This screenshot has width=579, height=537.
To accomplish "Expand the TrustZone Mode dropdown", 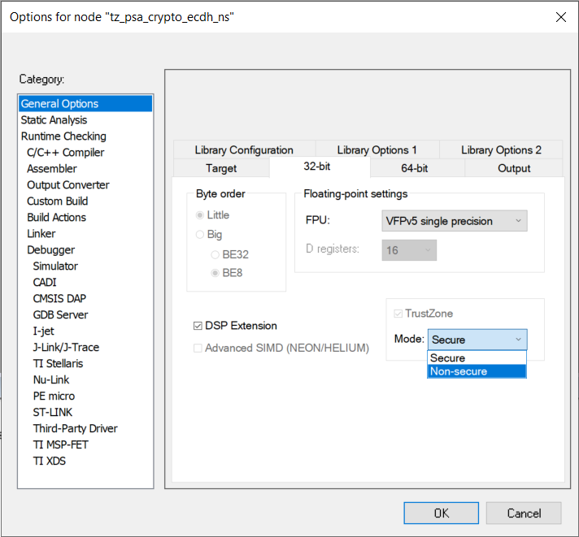I will [x=477, y=340].
